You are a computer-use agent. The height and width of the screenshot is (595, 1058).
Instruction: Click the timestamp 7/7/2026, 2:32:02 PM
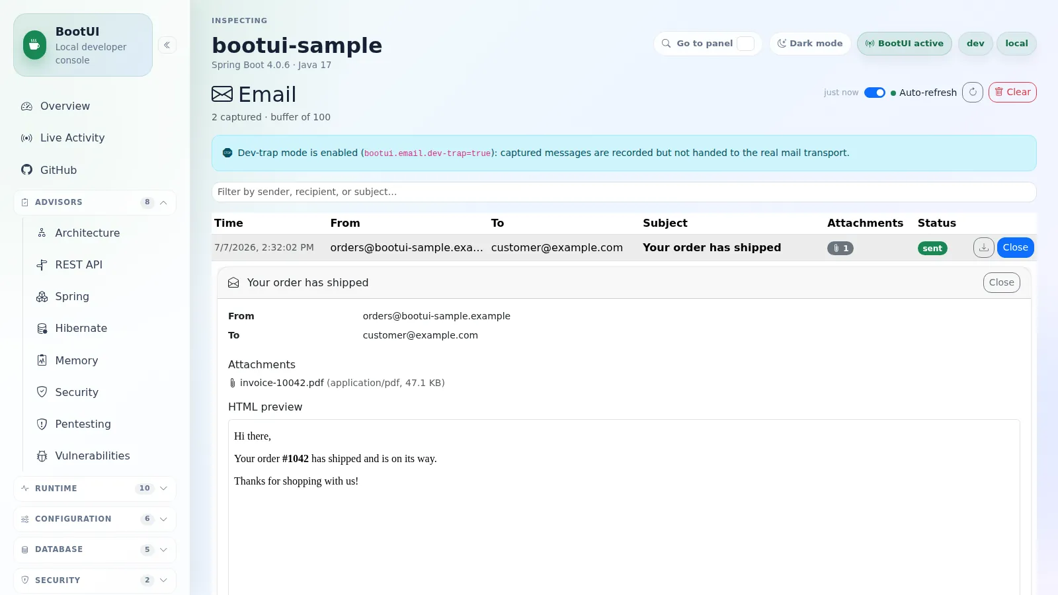pyautogui.click(x=264, y=248)
